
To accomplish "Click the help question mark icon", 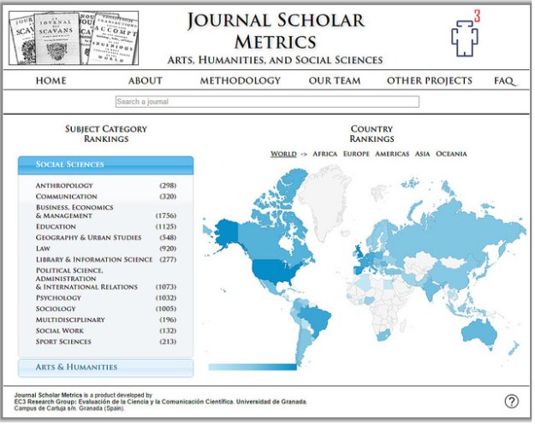I will (x=511, y=401).
